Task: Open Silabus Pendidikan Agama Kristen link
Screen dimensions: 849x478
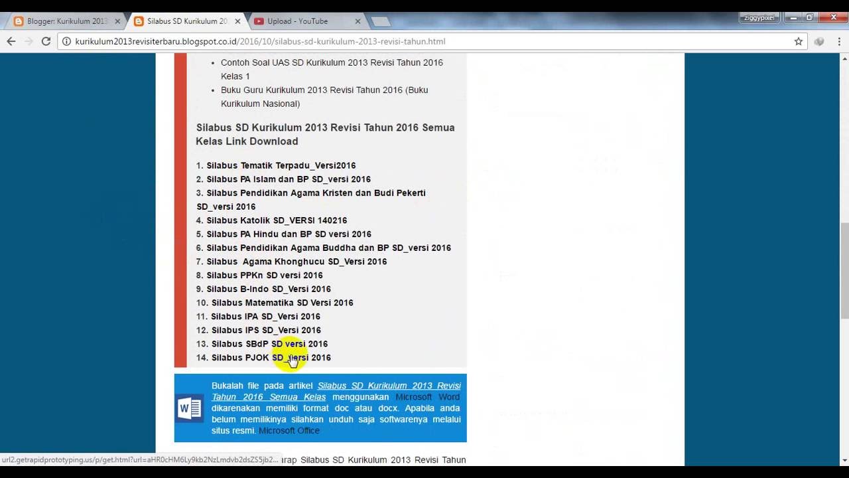Action: [x=311, y=200]
